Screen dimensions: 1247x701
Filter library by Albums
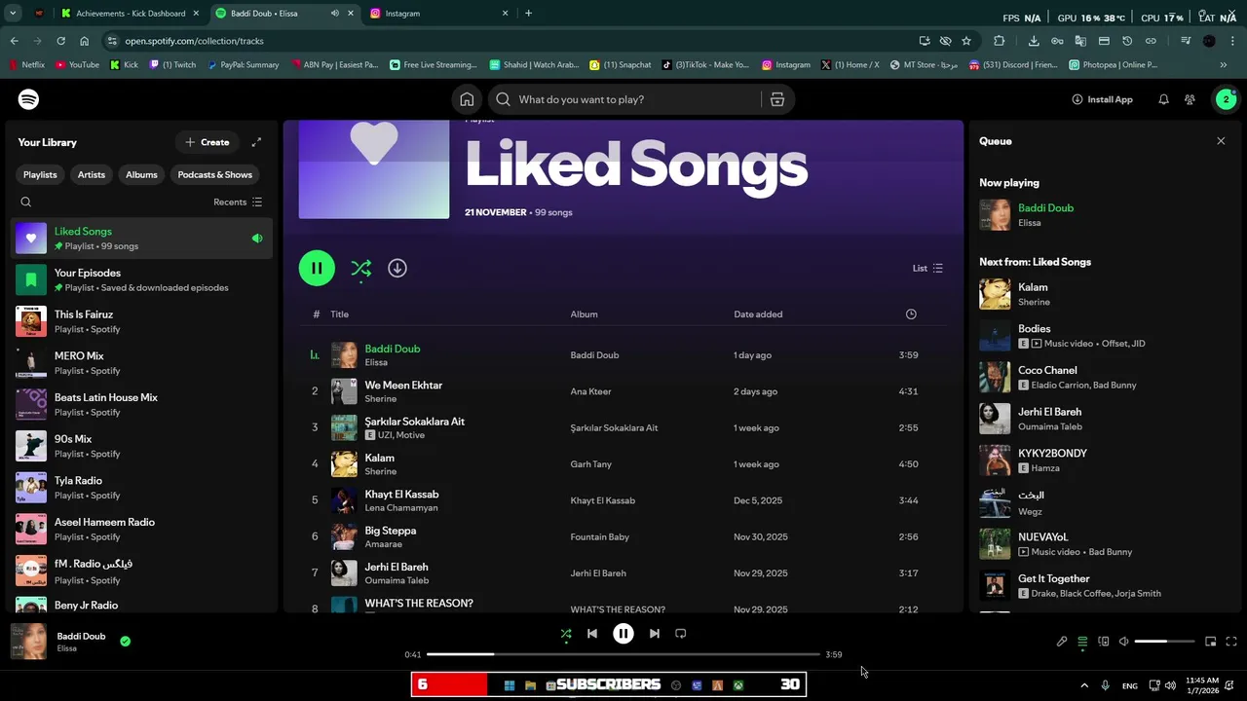141,175
